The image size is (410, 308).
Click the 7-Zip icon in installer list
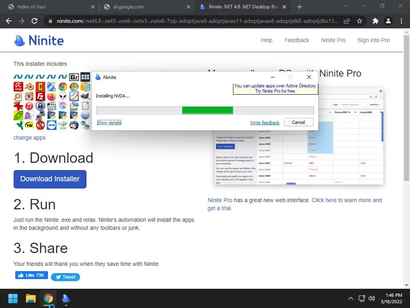[x=74, y=77]
